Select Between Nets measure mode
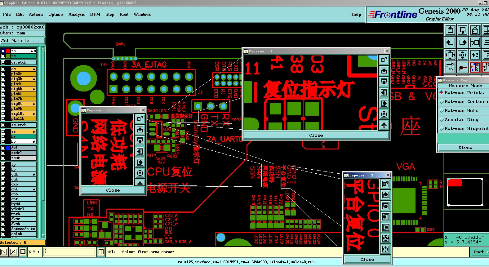This screenshot has height=267, width=489. [x=464, y=110]
